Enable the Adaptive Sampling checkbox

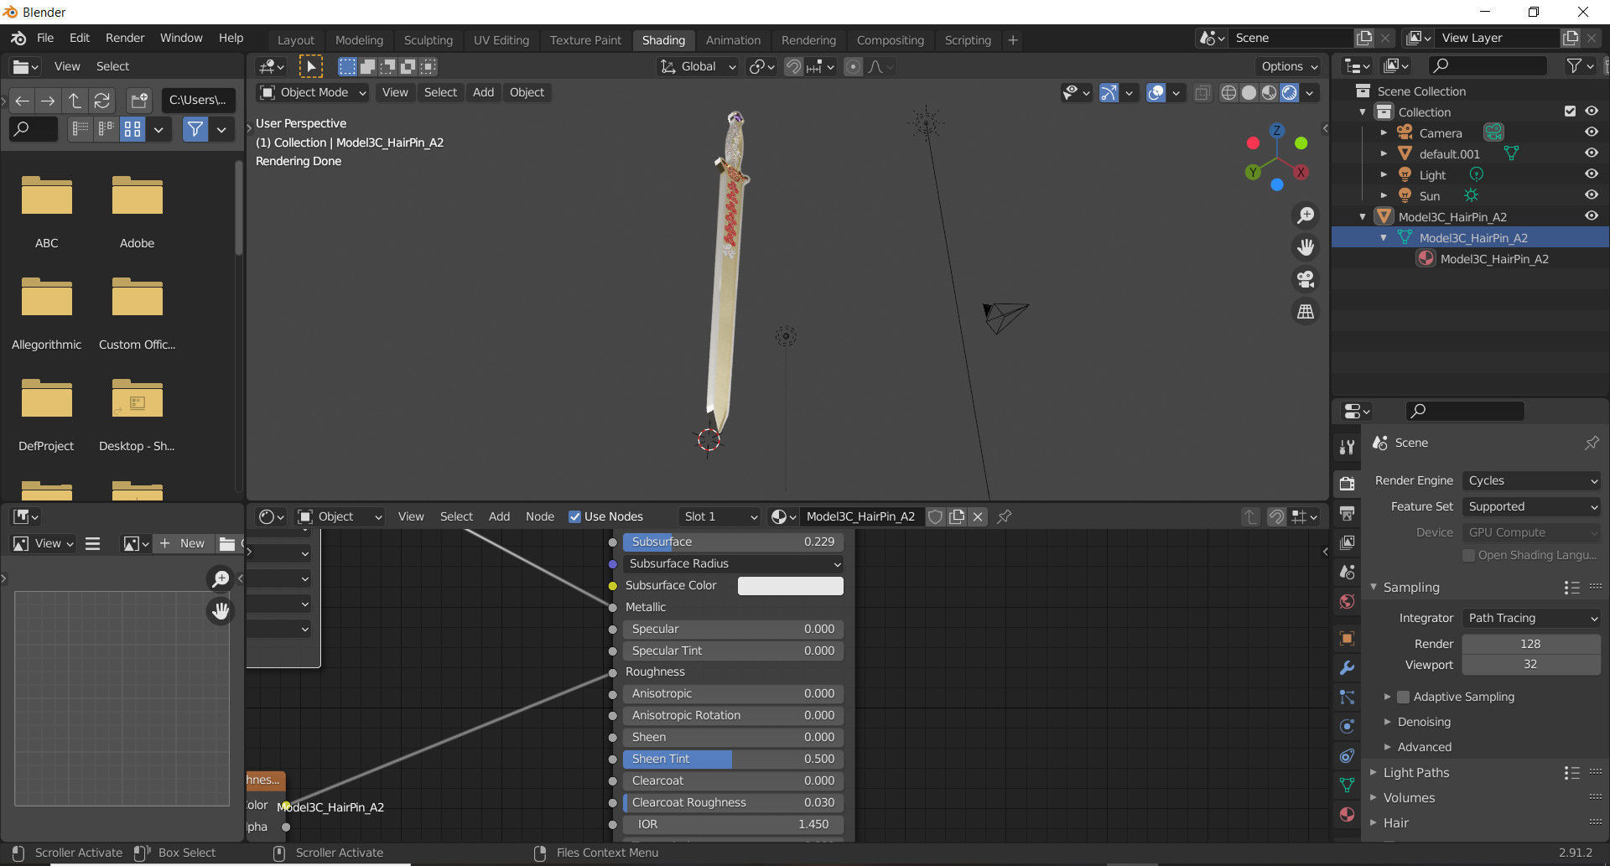[1403, 697]
